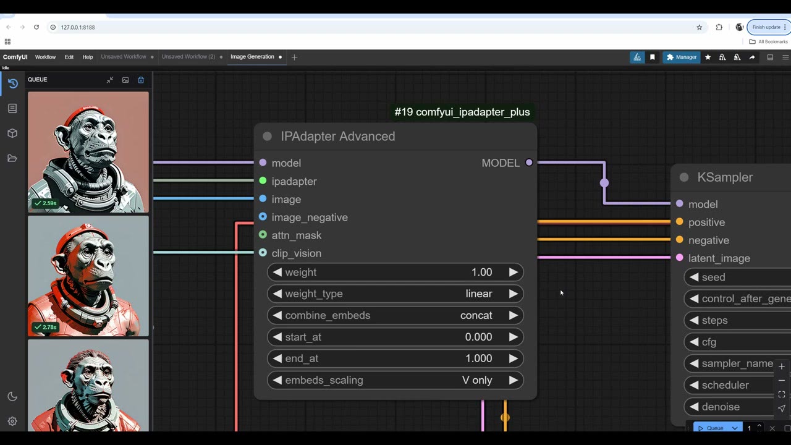Click the browser address bar URL
Screen dimensions: 791x445
78,27
